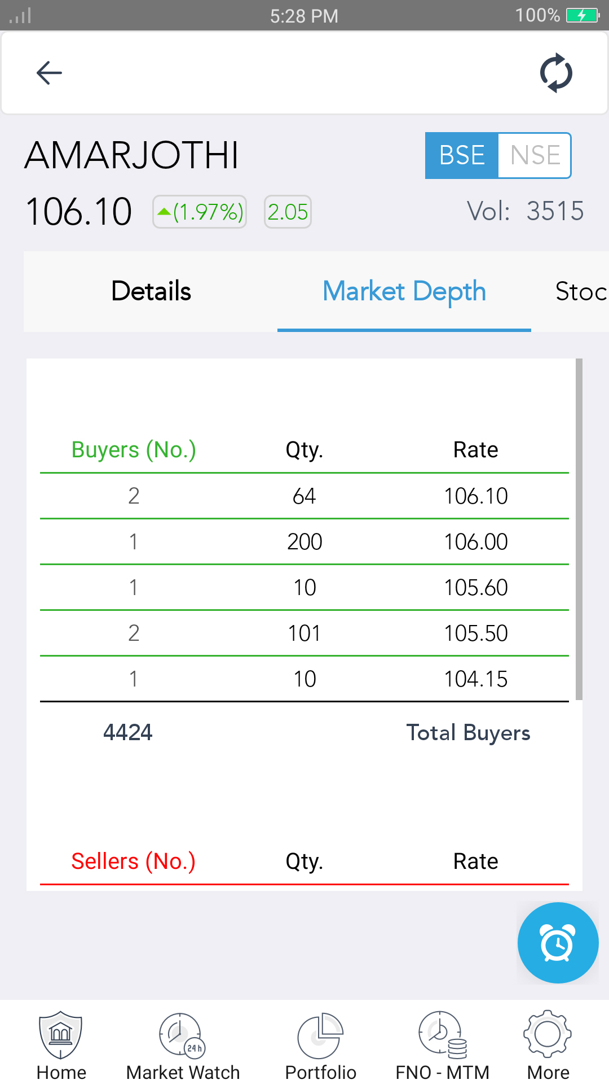Tap the refresh icon
Screen dimensions: 609x1084
pyautogui.click(x=556, y=73)
